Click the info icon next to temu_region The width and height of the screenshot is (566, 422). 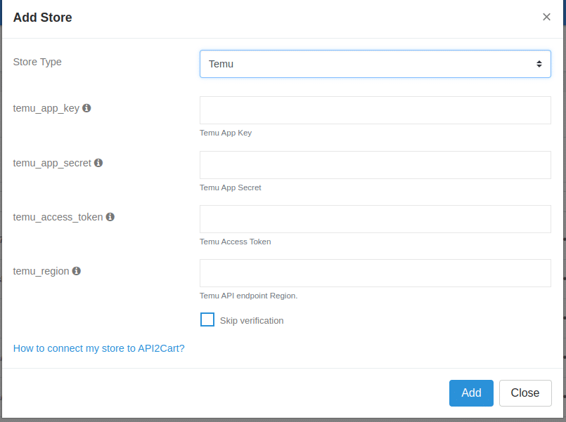[x=76, y=271]
